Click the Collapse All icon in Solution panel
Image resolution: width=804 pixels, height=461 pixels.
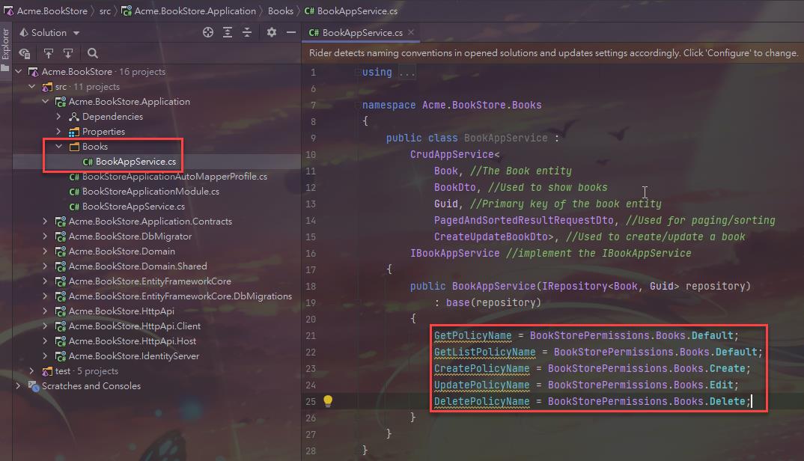(x=247, y=32)
